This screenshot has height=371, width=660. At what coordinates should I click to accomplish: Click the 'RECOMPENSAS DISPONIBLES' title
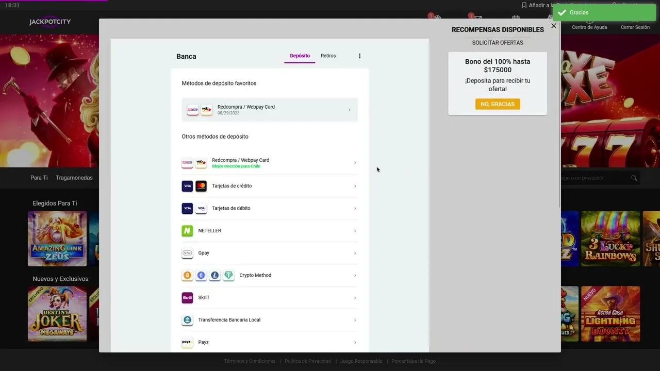[x=498, y=30]
